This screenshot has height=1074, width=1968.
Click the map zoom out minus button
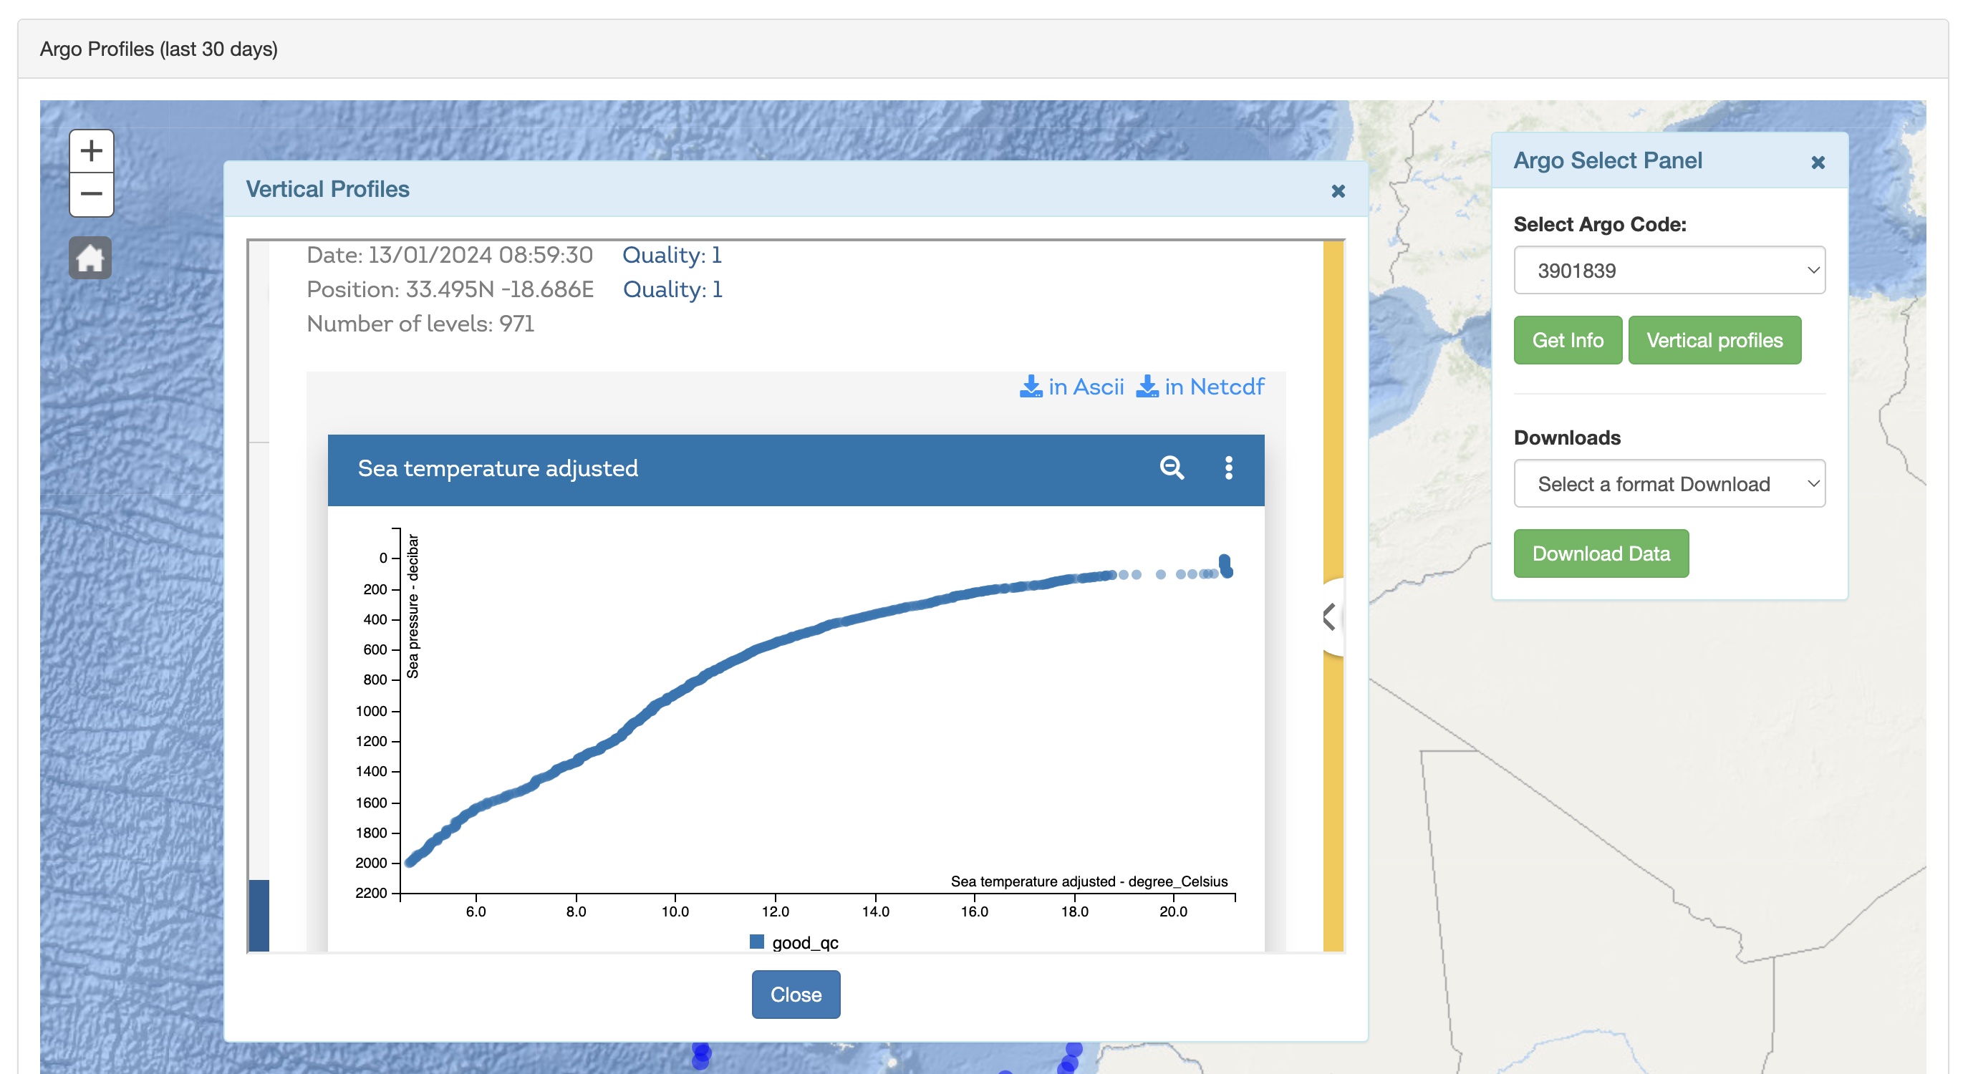coord(91,194)
